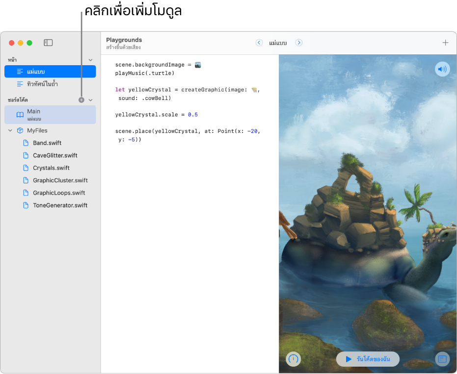The image size is (457, 374).
Task: Click the Main book icon
Action: pyautogui.click(x=20, y=115)
